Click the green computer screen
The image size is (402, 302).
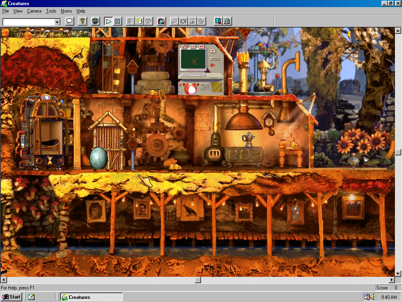tap(193, 60)
